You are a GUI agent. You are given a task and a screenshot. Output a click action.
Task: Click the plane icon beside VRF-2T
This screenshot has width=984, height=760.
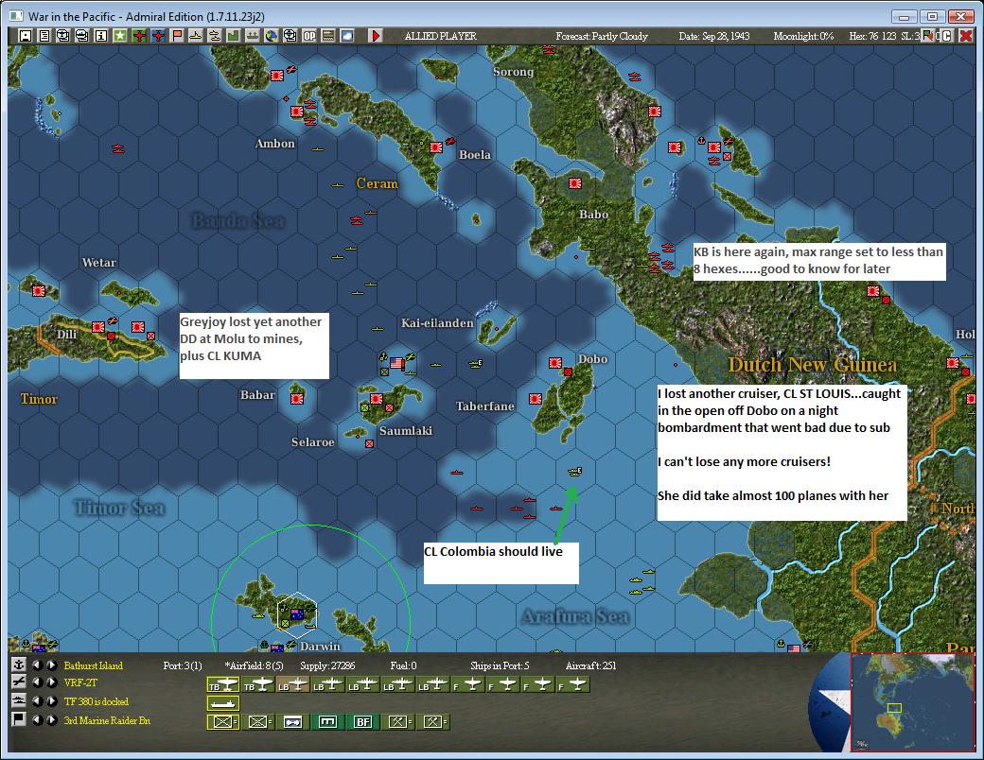click(x=19, y=682)
